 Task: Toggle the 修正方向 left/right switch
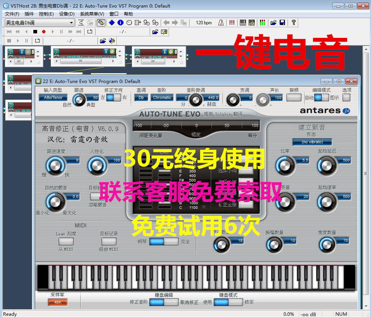pos(114,97)
